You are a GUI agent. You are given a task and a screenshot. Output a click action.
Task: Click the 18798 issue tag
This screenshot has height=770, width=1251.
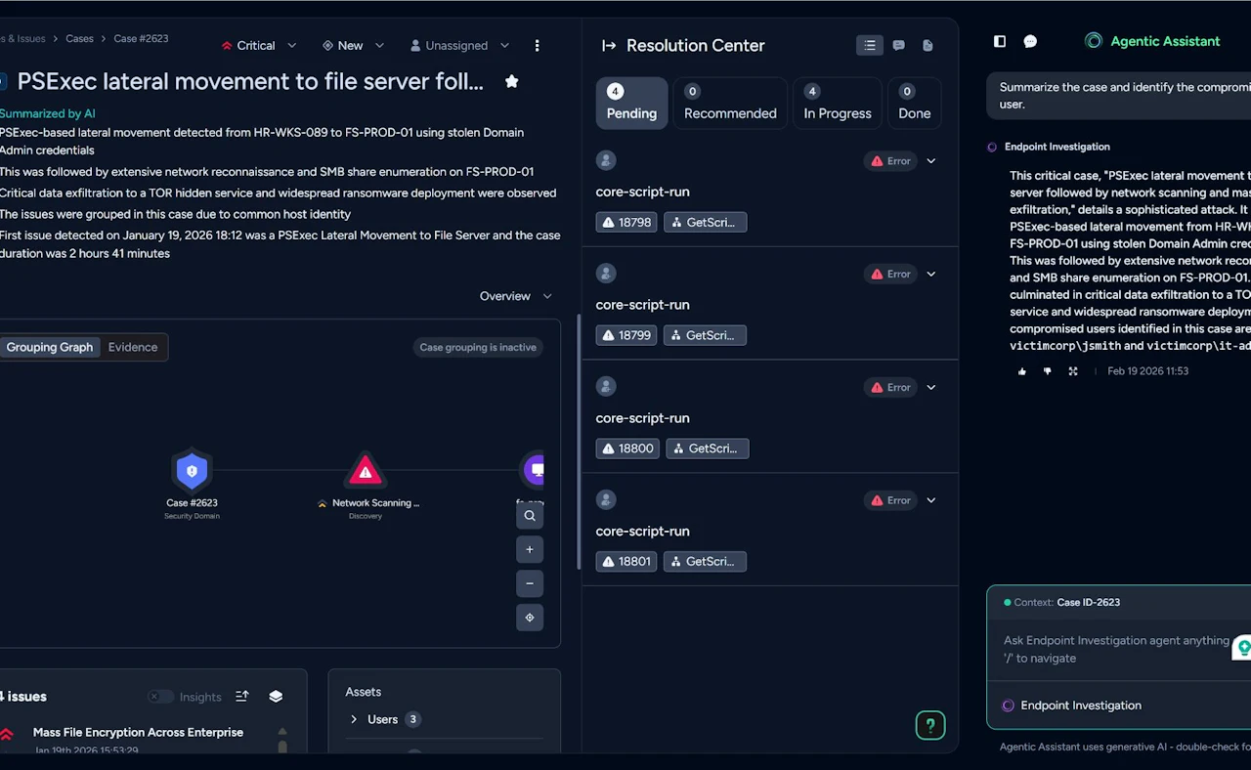tap(626, 222)
